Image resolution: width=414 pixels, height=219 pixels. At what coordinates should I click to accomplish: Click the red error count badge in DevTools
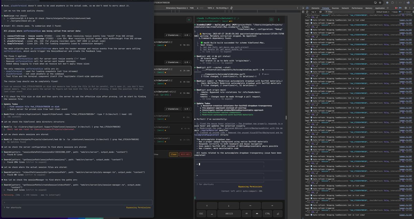coord(396,8)
